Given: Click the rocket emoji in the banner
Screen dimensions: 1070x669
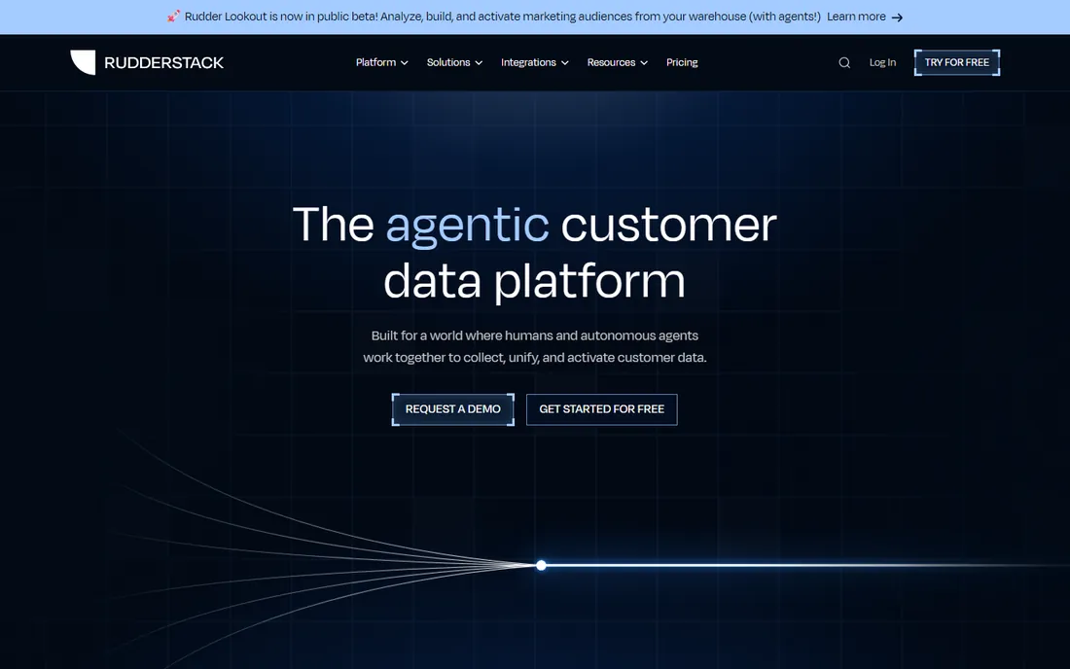Looking at the screenshot, I should tap(173, 17).
